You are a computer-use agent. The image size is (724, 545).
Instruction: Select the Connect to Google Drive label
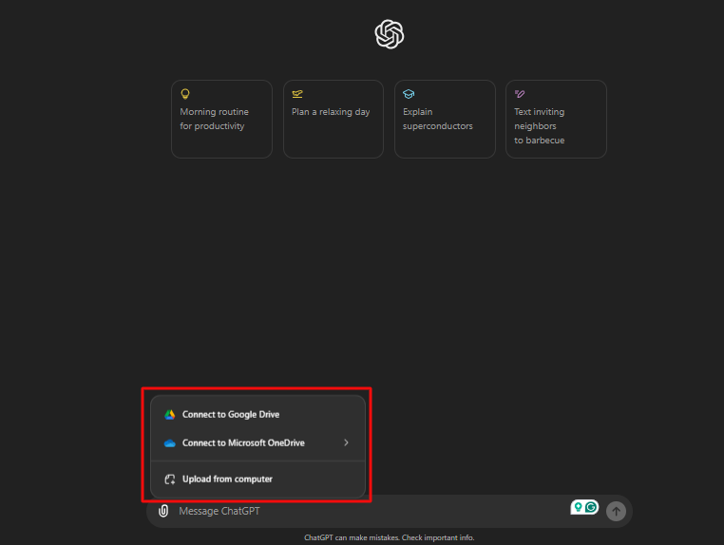(x=231, y=415)
